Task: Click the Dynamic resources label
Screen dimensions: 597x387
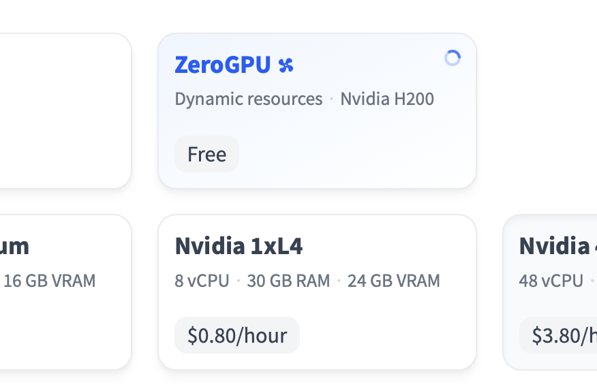Action: (248, 99)
